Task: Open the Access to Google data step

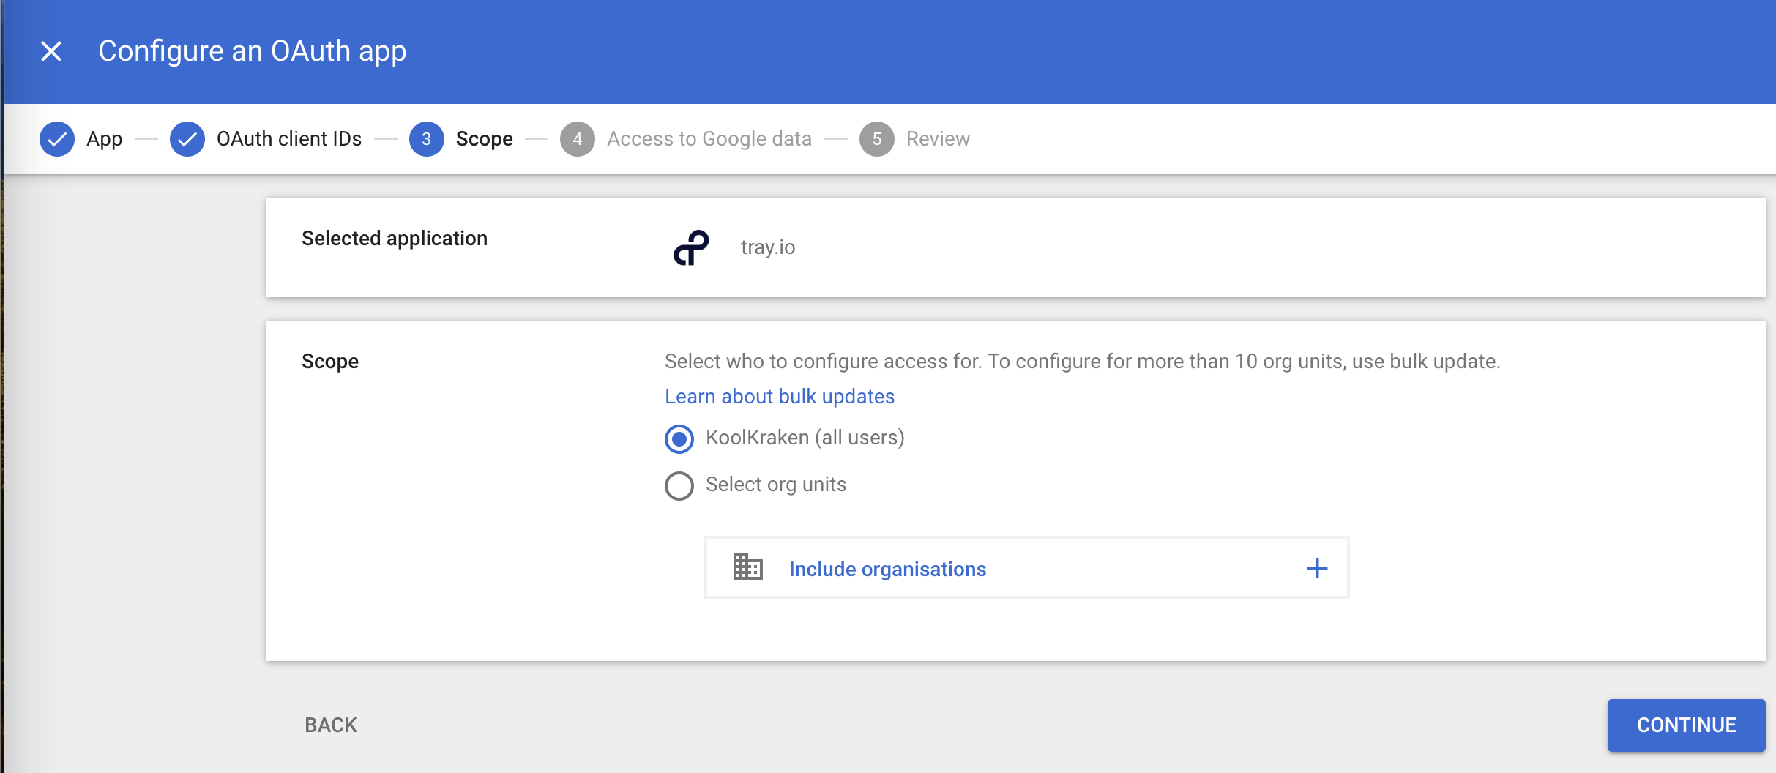Action: 709,138
